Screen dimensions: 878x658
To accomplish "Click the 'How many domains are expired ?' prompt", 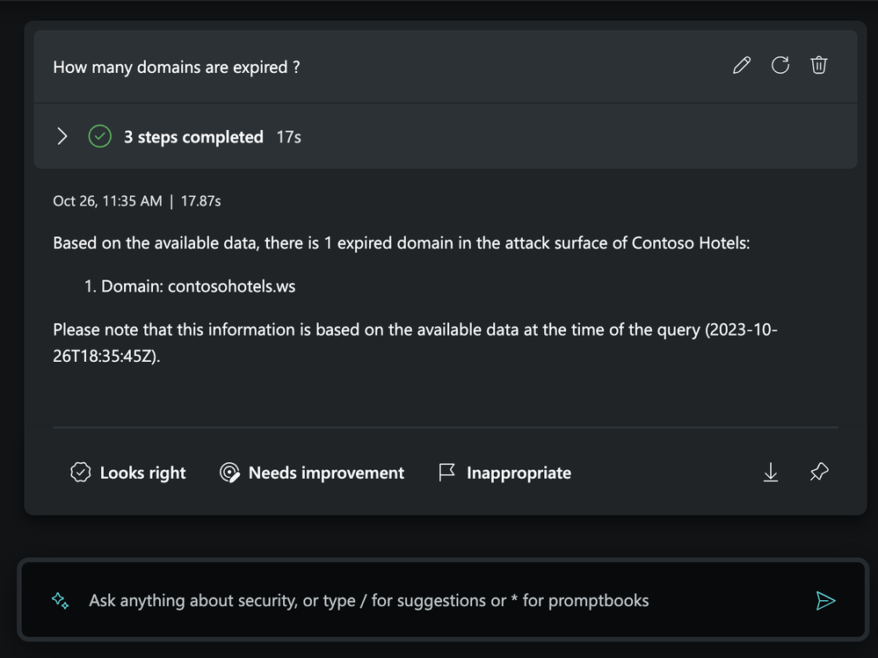I will 177,67.
